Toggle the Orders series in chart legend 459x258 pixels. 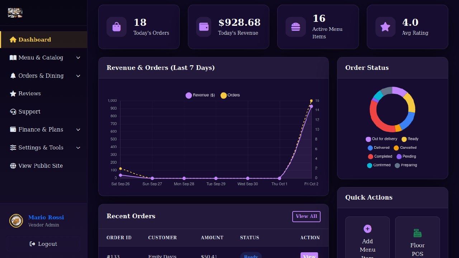(230, 95)
